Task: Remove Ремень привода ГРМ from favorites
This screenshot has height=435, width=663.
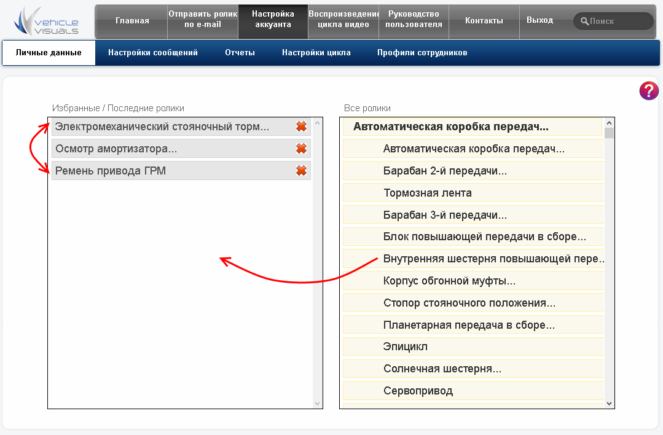Action: 301,170
